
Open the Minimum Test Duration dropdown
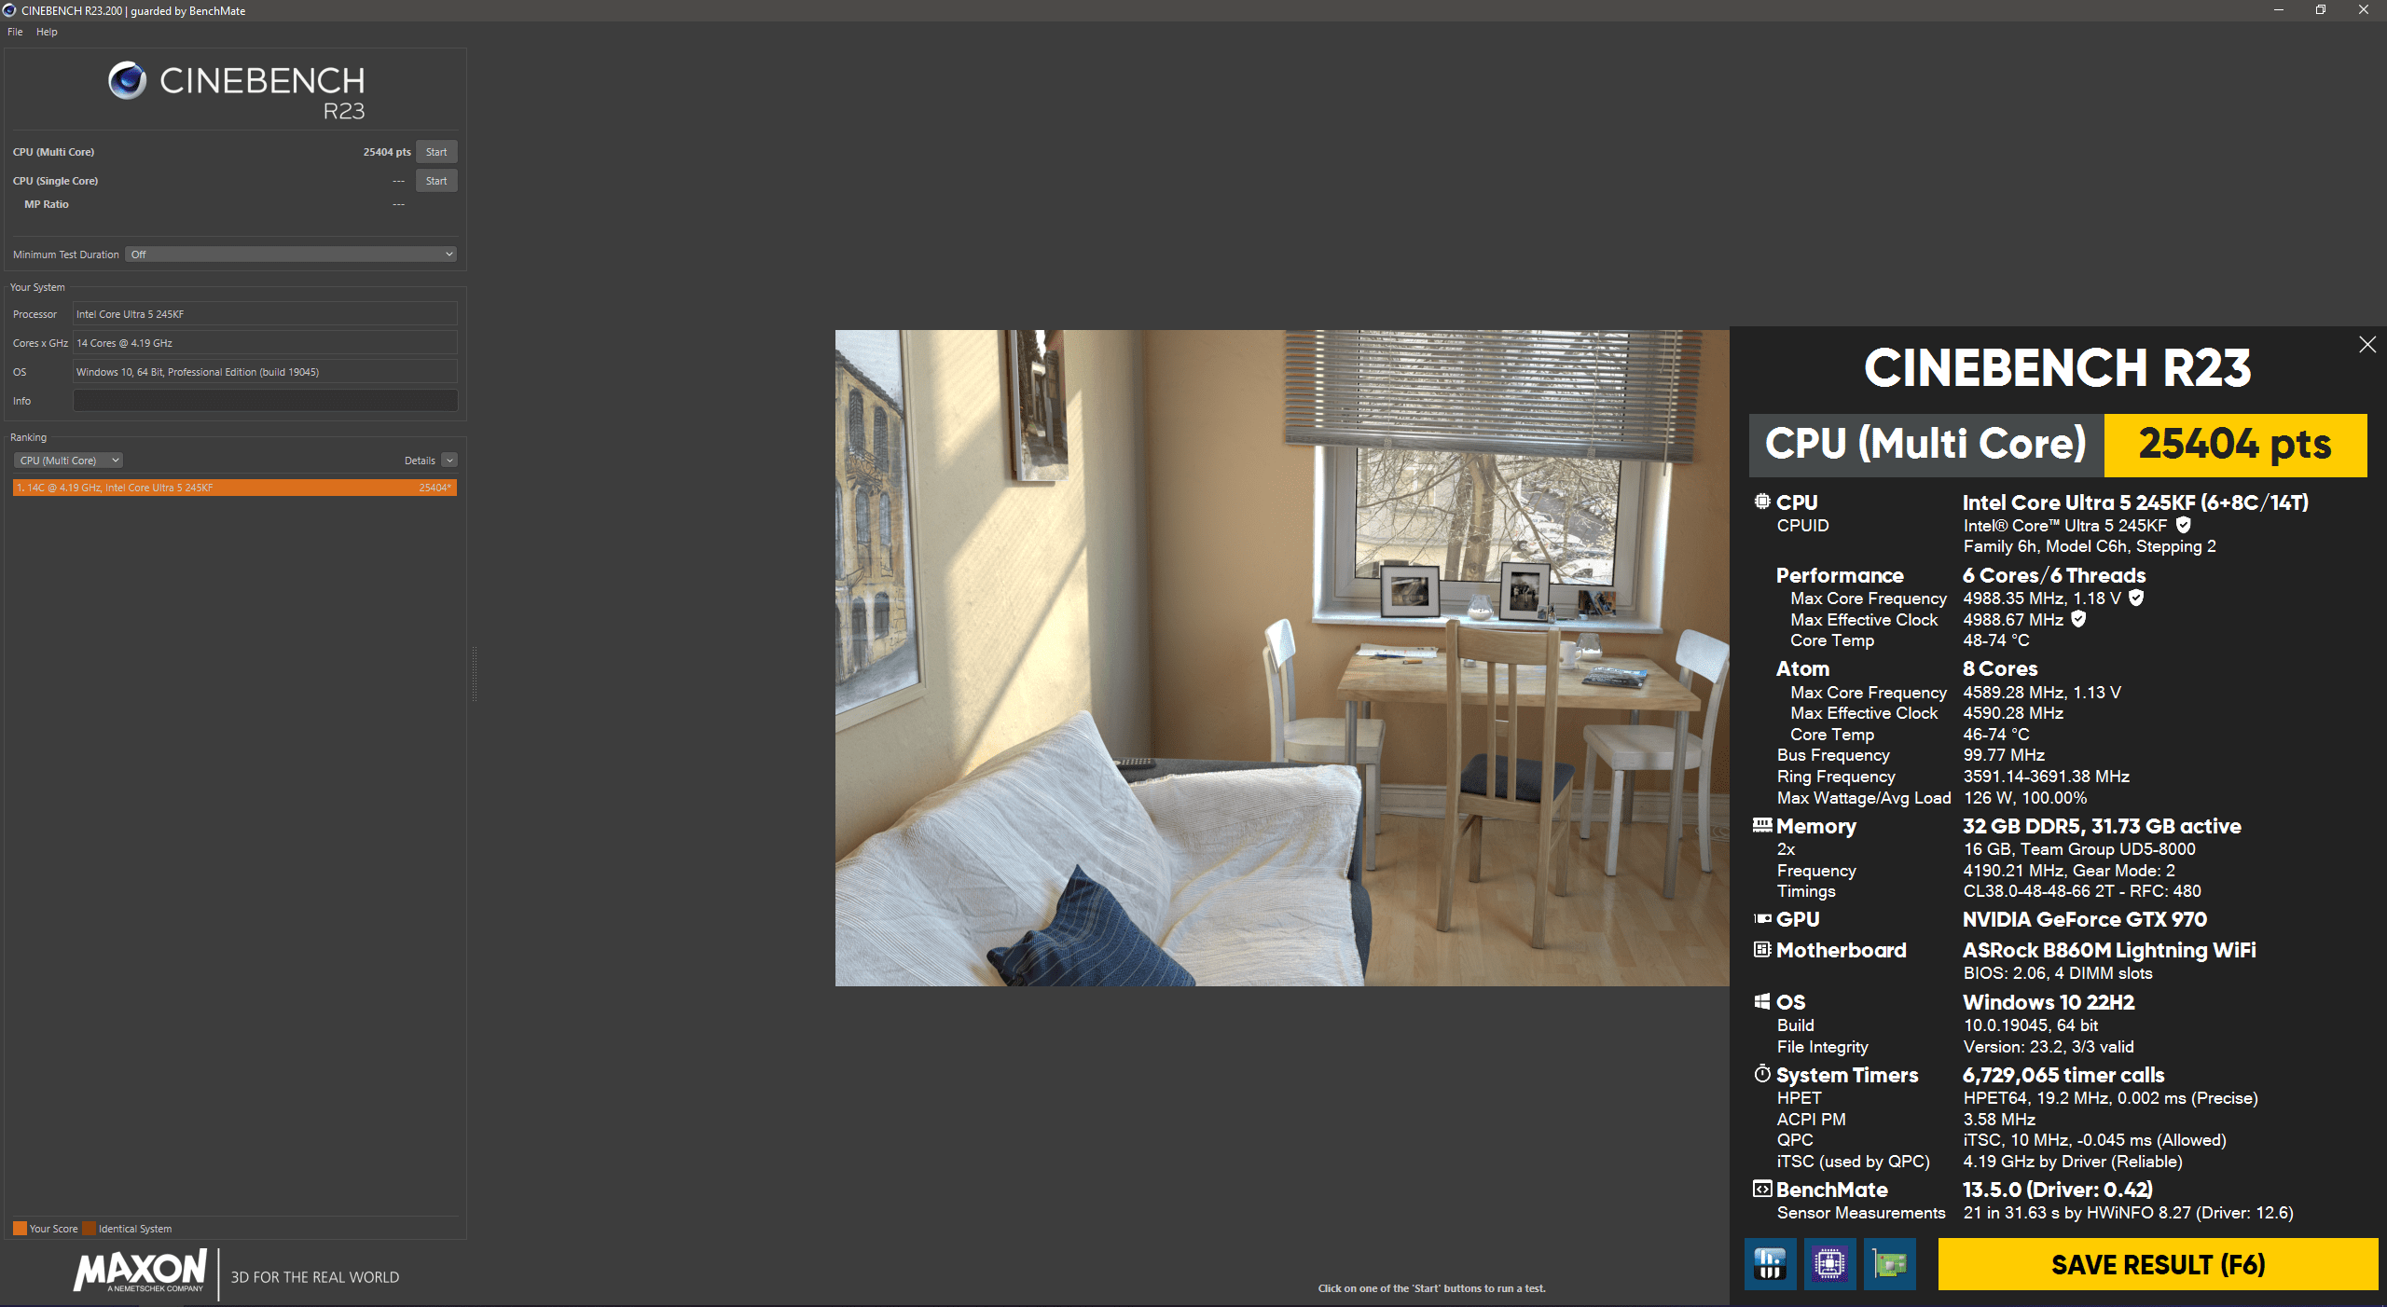pos(292,255)
